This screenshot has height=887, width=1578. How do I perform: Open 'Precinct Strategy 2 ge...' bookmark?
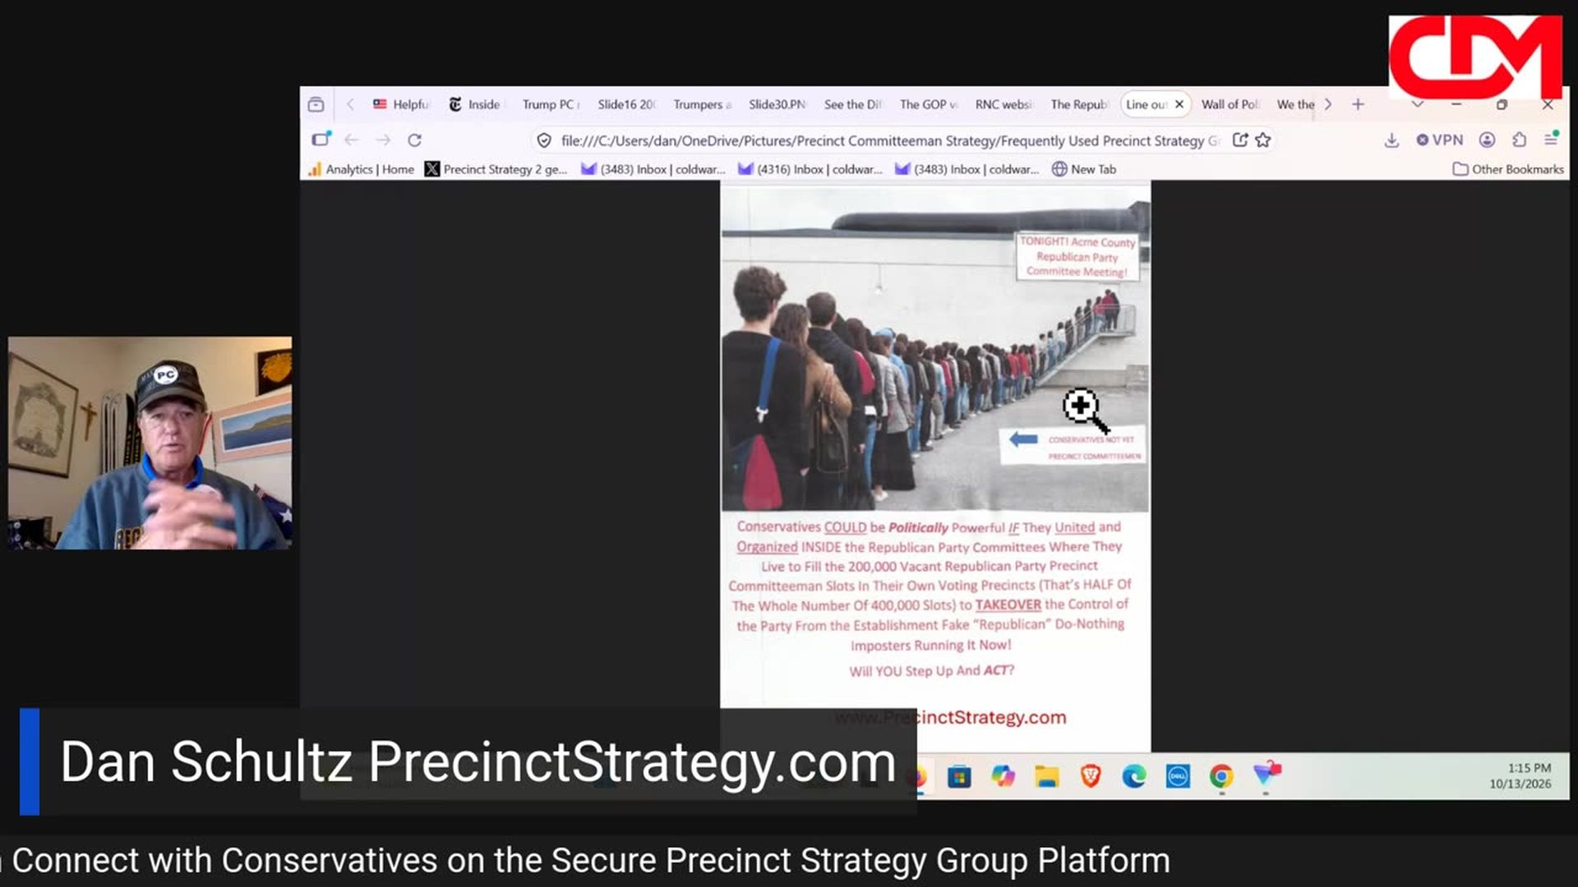[496, 169]
